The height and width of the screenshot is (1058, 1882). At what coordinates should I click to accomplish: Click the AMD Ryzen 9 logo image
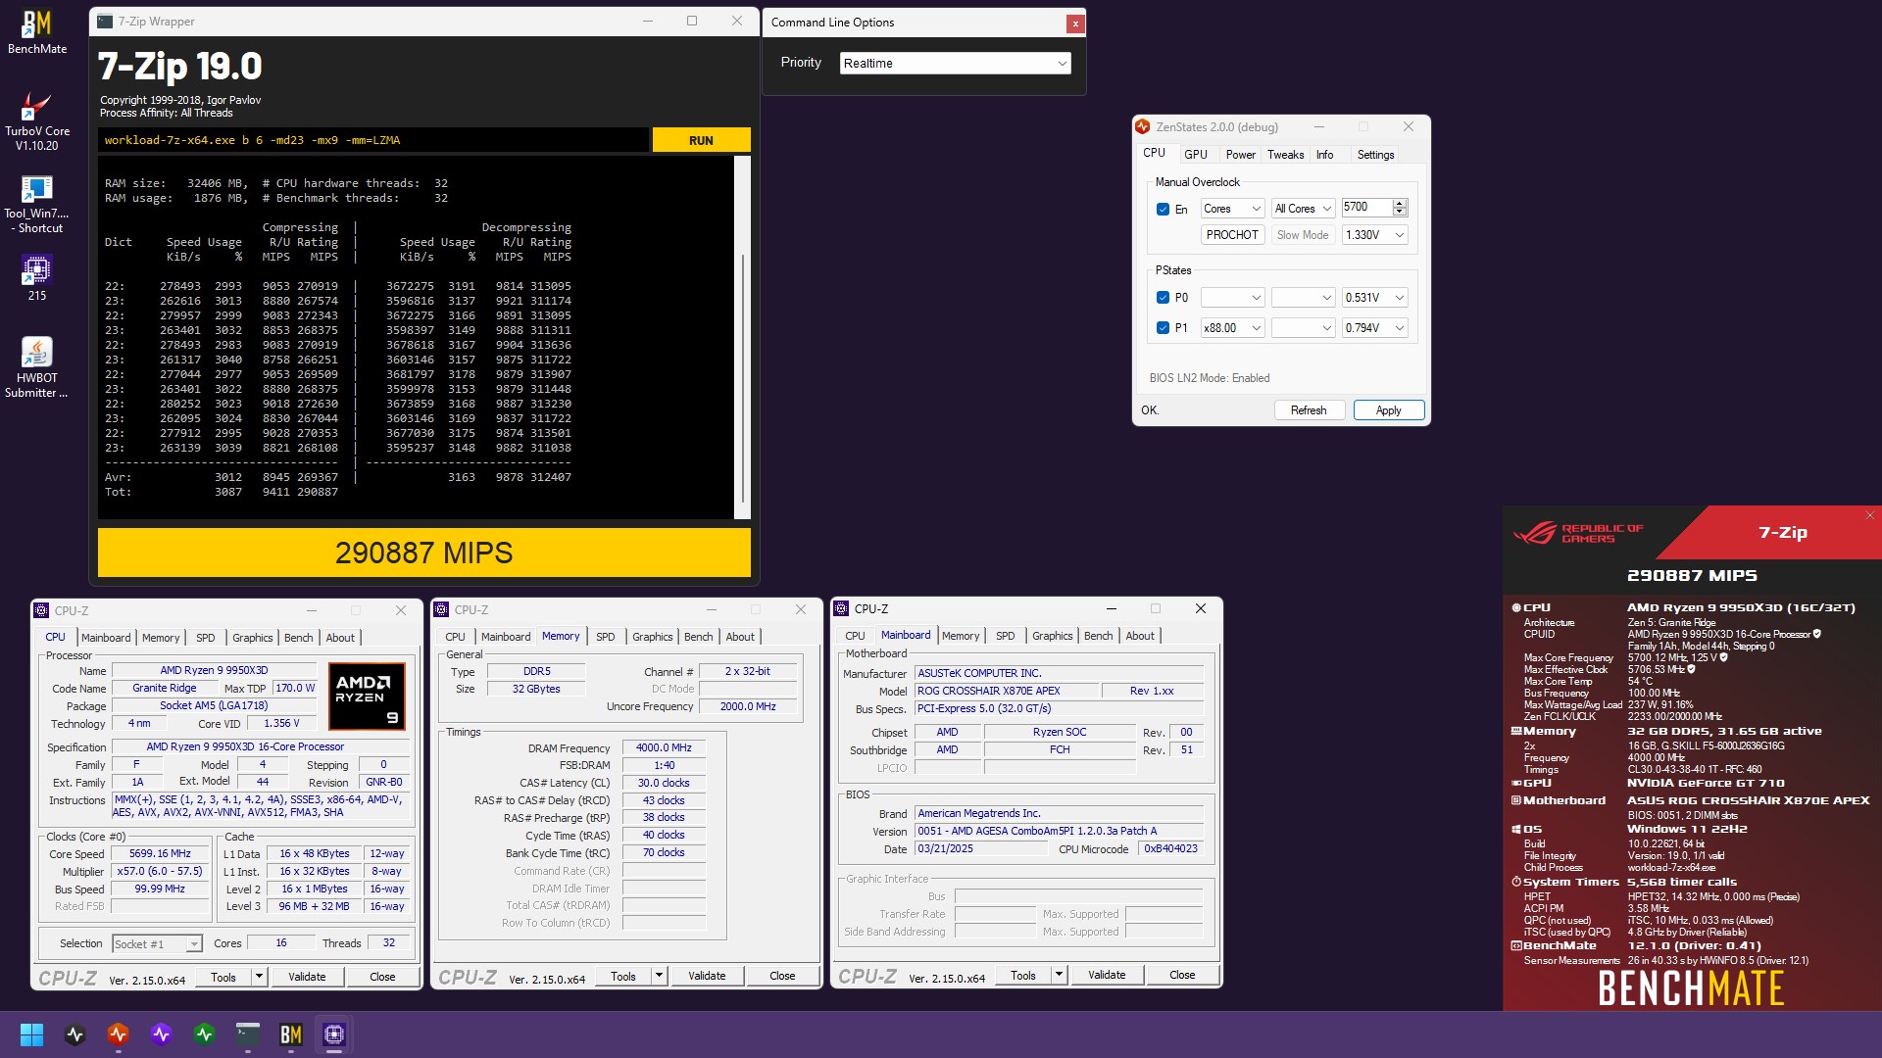point(366,697)
